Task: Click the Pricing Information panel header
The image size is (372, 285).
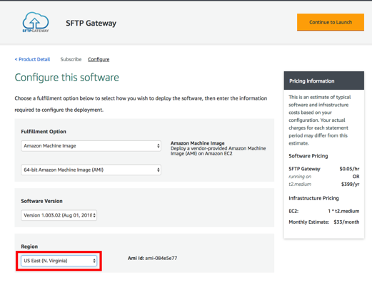Action: click(324, 81)
